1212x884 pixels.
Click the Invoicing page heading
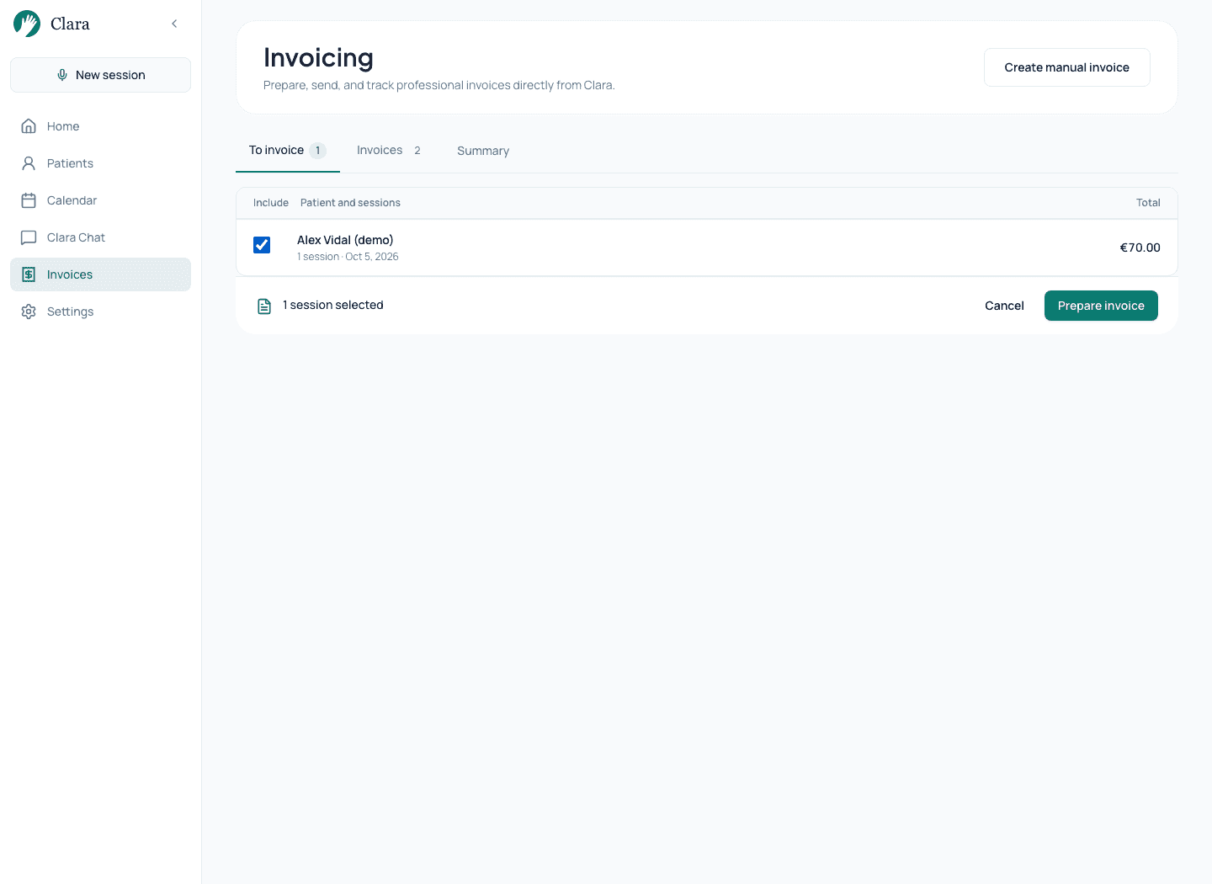point(318,57)
